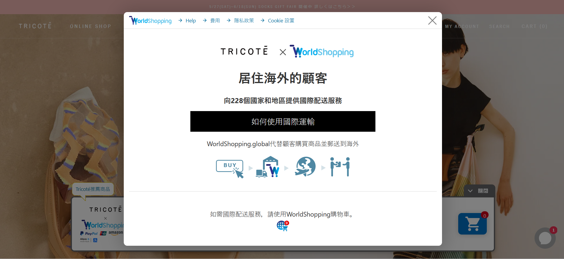564x259 pixels.
Task: Close the WorldShopping popup with X
Action: 432,20
